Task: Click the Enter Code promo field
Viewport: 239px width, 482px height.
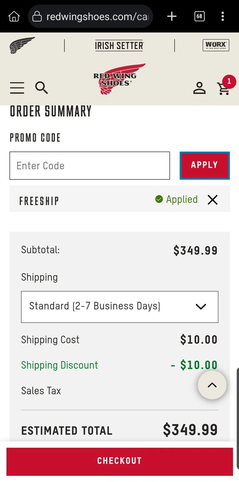Action: [x=90, y=165]
